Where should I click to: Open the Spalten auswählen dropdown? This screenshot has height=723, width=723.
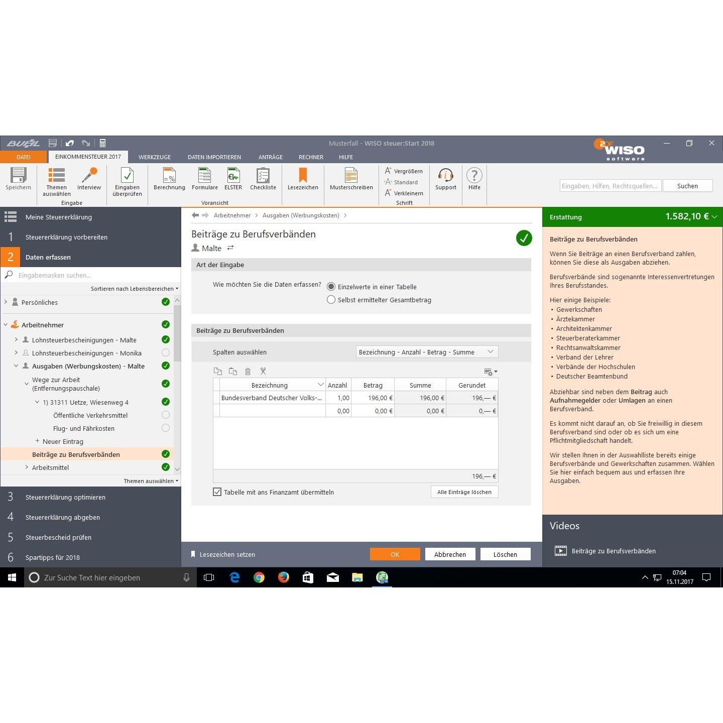pos(427,352)
